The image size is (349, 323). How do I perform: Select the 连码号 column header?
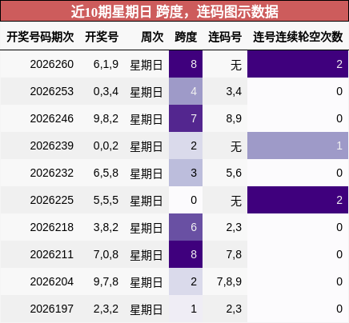225,37
